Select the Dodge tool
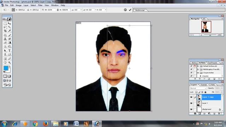Screen dimensions: 226x127 (x=10, y=46)
